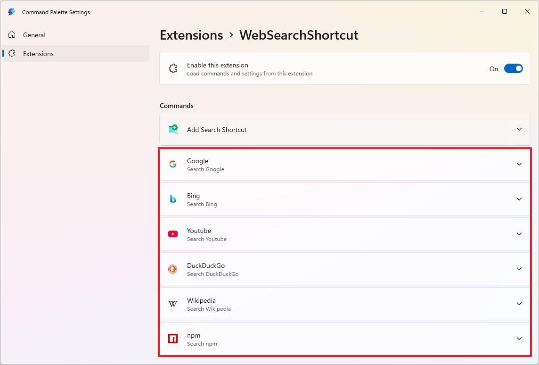Click the DuckDuckGo mascot icon
The image size is (539, 365).
tap(173, 268)
